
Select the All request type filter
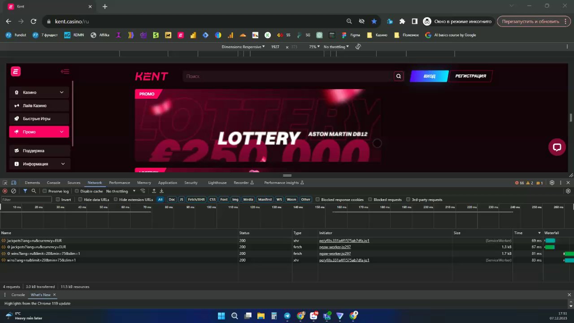coord(160,200)
